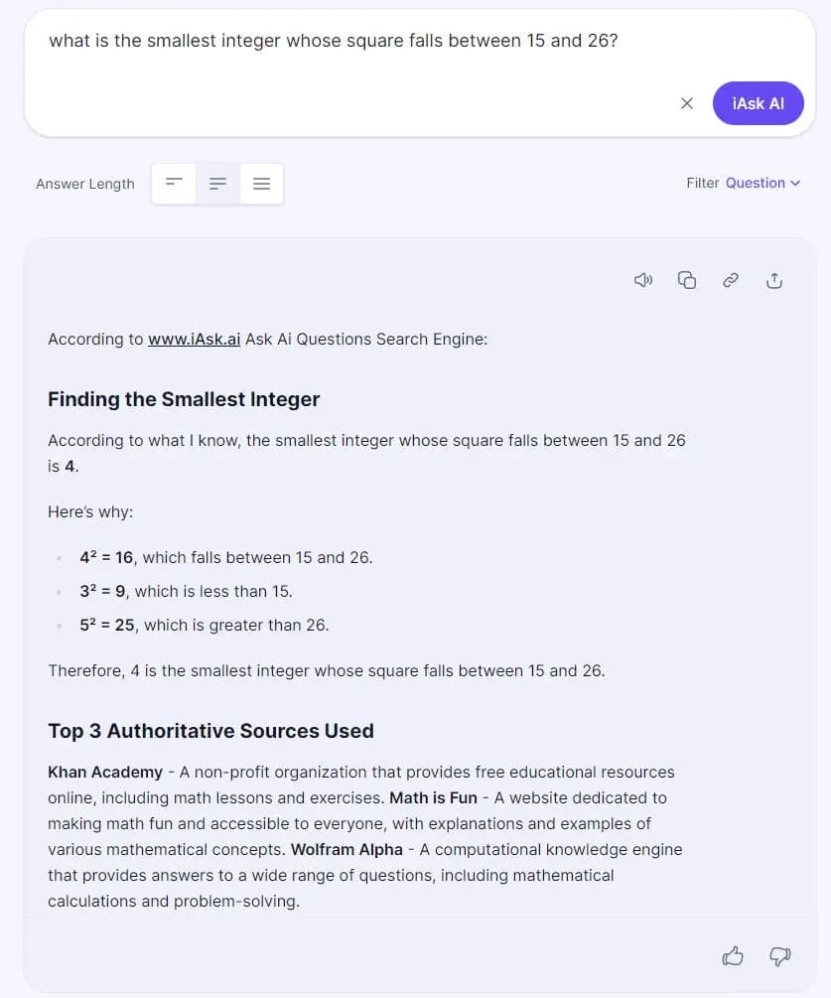Open the Filter Question dropdown
The image size is (831, 998).
tap(762, 183)
